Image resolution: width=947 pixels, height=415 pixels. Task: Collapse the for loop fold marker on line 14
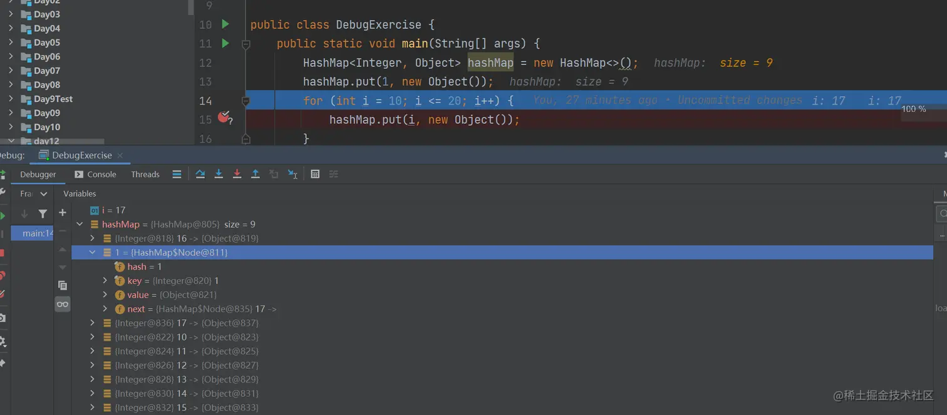tap(246, 101)
